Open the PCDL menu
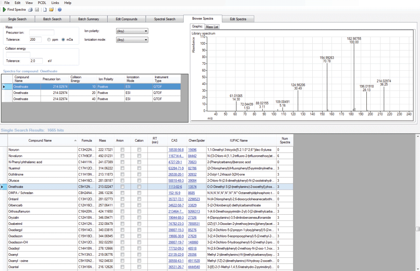The width and height of the screenshot is (420, 271). point(42,3)
